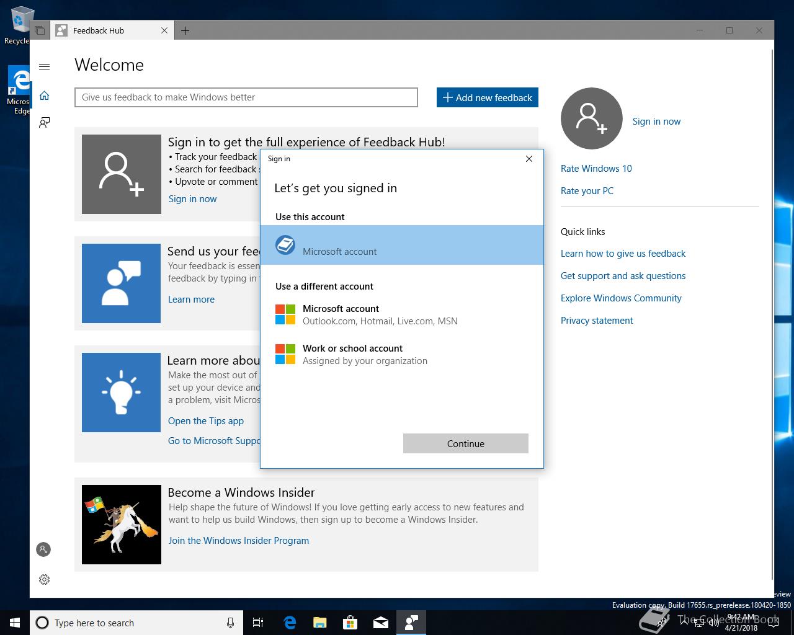
Task: Click the Cortana microphone icon
Action: (230, 623)
